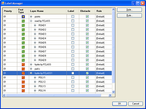Screen dimensions: 146x109
Task: Enable the Label checkbox for points
Action: pos(73,17)
